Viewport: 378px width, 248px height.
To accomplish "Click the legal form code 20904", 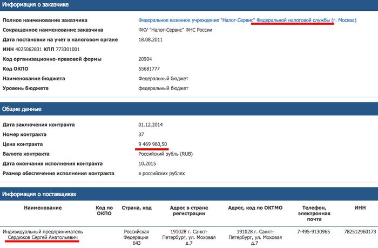I will click(145, 59).
